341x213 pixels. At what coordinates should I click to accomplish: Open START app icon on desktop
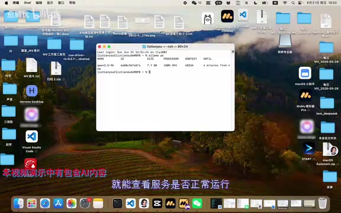pos(309,149)
